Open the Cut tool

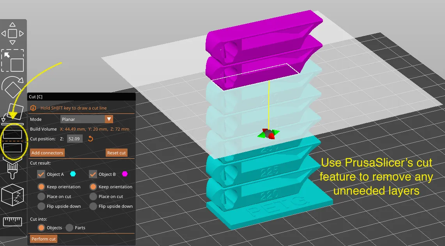click(x=13, y=140)
